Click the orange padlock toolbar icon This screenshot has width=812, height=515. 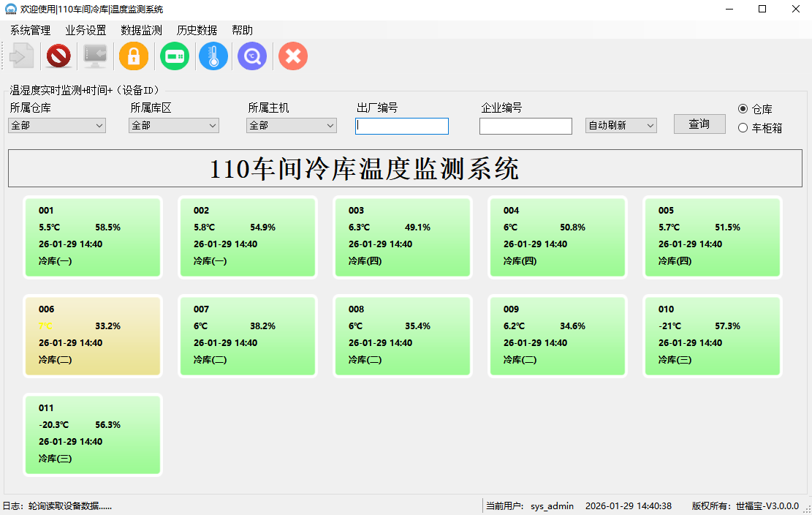click(x=134, y=56)
